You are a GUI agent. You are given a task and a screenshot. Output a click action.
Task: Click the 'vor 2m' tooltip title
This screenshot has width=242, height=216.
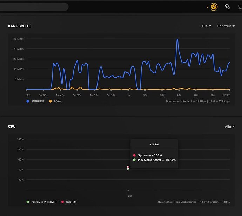tap(154, 144)
